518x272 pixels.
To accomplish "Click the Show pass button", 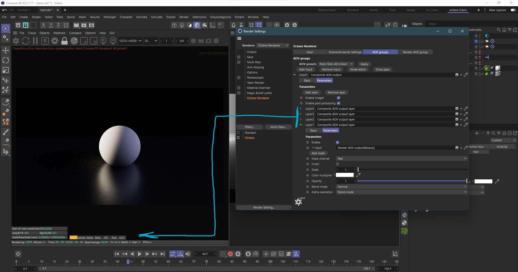I will (383, 69).
